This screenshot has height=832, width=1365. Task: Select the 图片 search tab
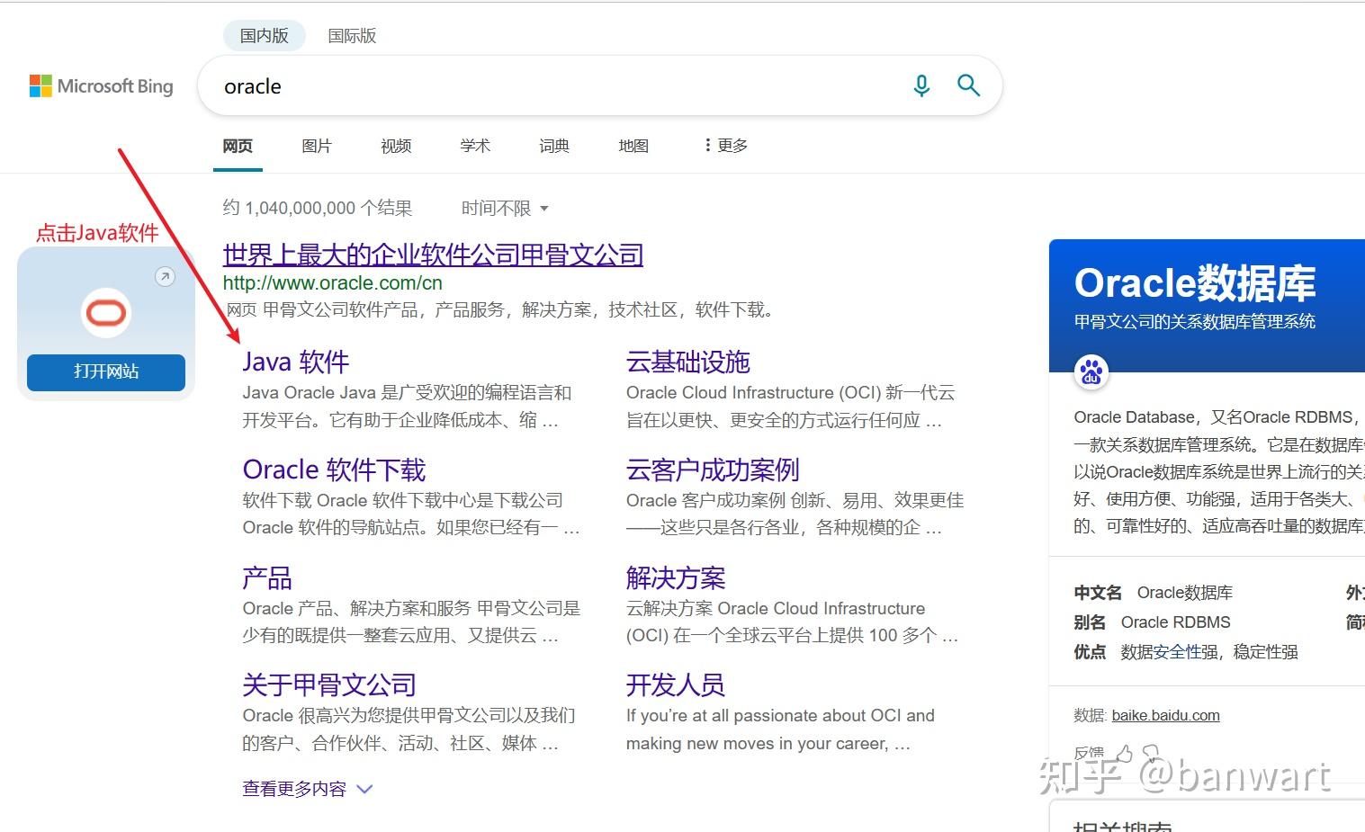coord(317,146)
